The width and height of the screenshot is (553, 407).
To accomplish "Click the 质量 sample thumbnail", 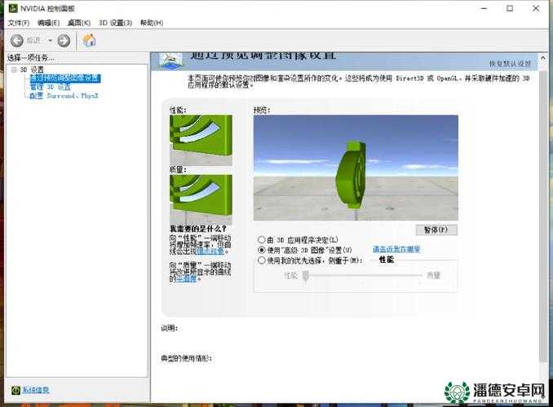I will 201,199.
